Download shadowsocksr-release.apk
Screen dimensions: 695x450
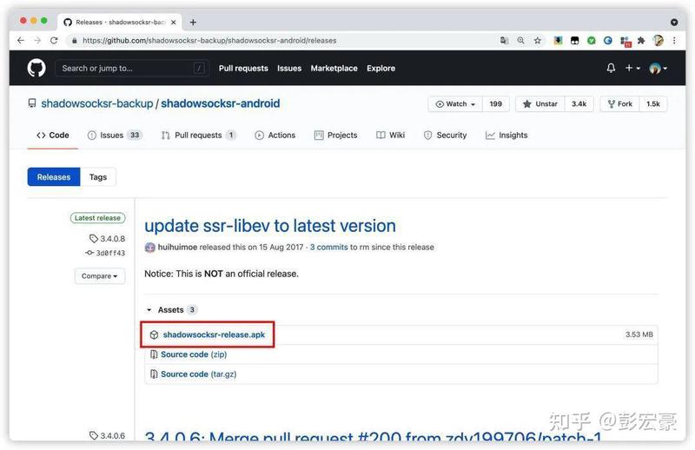(x=214, y=334)
